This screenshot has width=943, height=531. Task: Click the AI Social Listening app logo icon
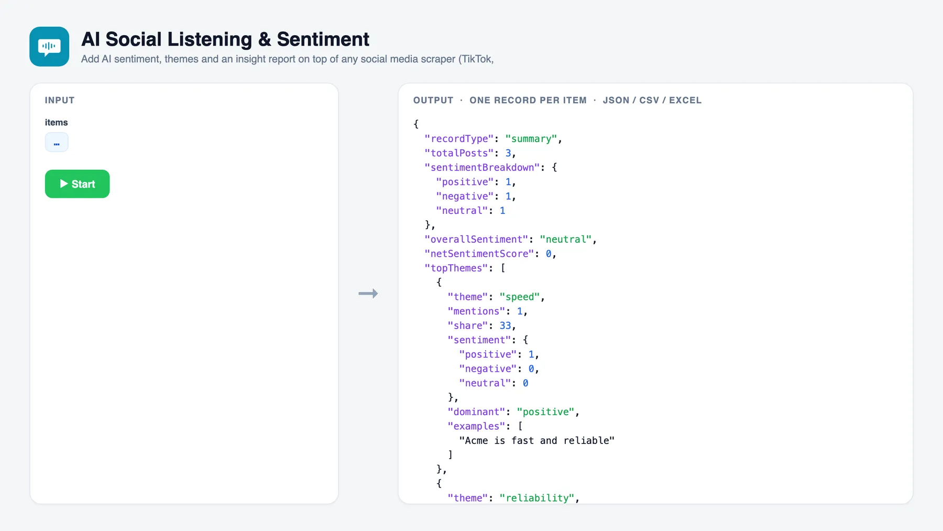(x=49, y=47)
